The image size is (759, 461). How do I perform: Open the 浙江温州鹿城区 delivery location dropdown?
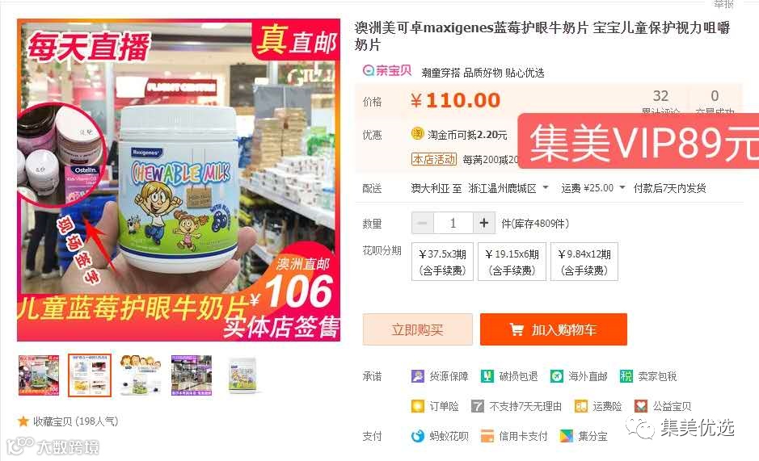pos(508,188)
